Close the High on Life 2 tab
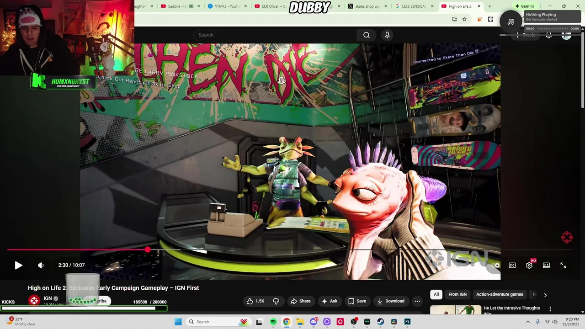585x329 pixels. tap(479, 6)
